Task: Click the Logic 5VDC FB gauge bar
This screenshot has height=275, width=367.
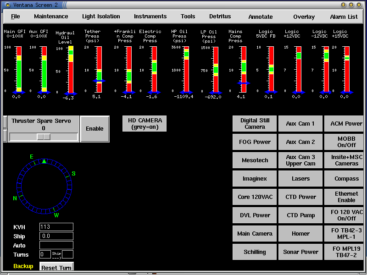Action: click(271, 69)
